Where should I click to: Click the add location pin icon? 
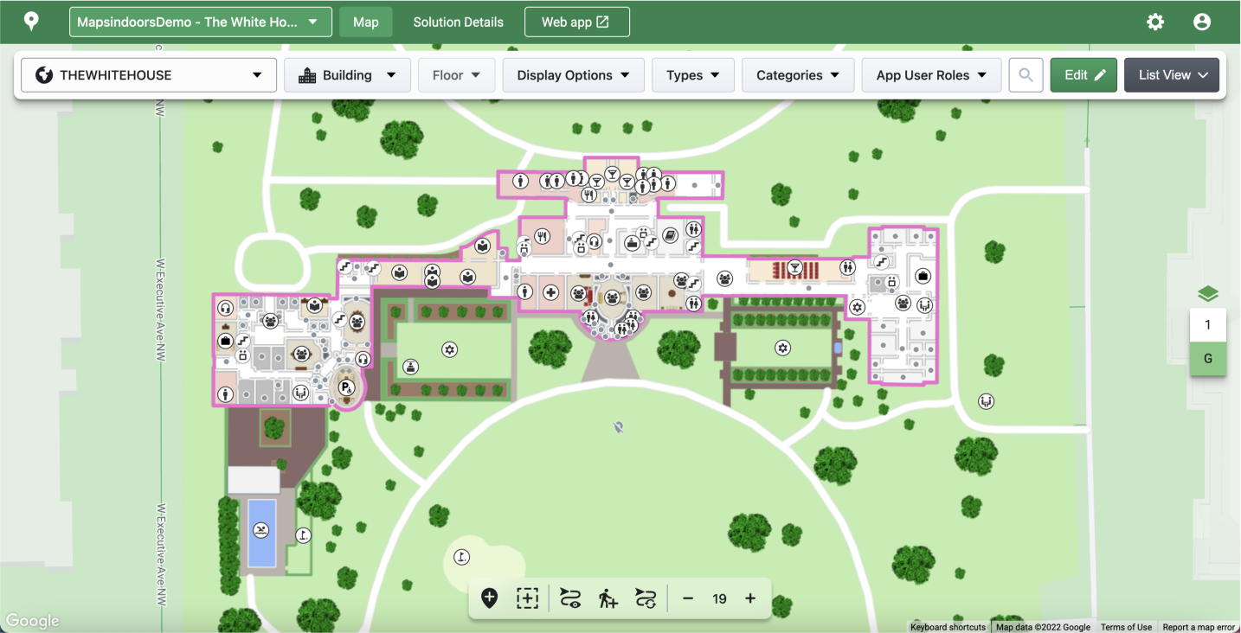click(x=490, y=598)
